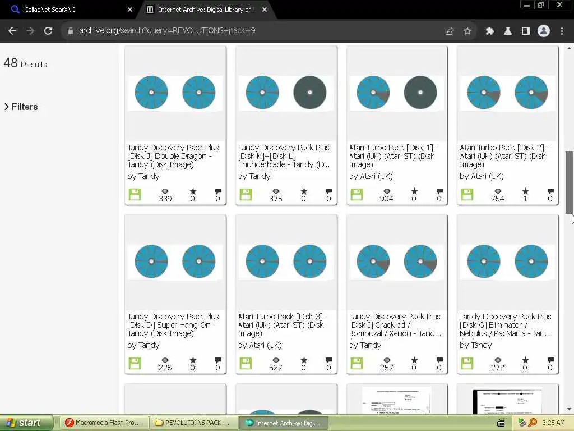
Task: Click the 48 Results count text
Action: point(25,63)
